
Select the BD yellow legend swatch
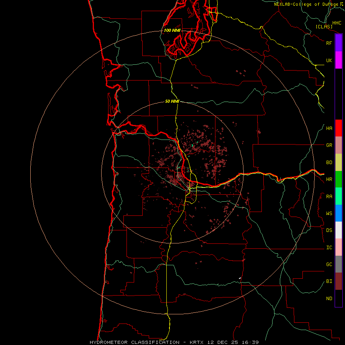click(338, 163)
